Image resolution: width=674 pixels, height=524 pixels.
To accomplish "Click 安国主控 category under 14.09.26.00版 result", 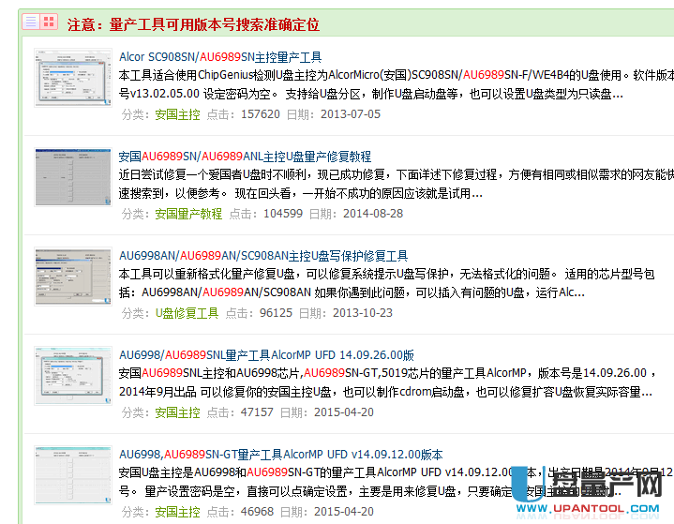I will 177,412.
